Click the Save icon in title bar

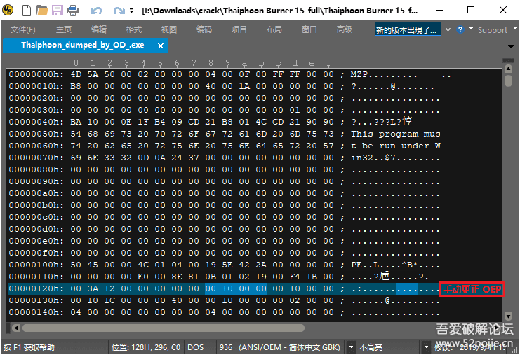coord(58,11)
